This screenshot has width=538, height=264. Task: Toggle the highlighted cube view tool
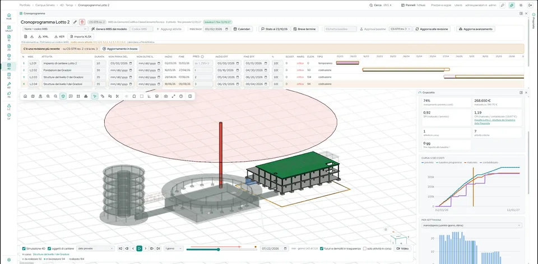click(63, 96)
